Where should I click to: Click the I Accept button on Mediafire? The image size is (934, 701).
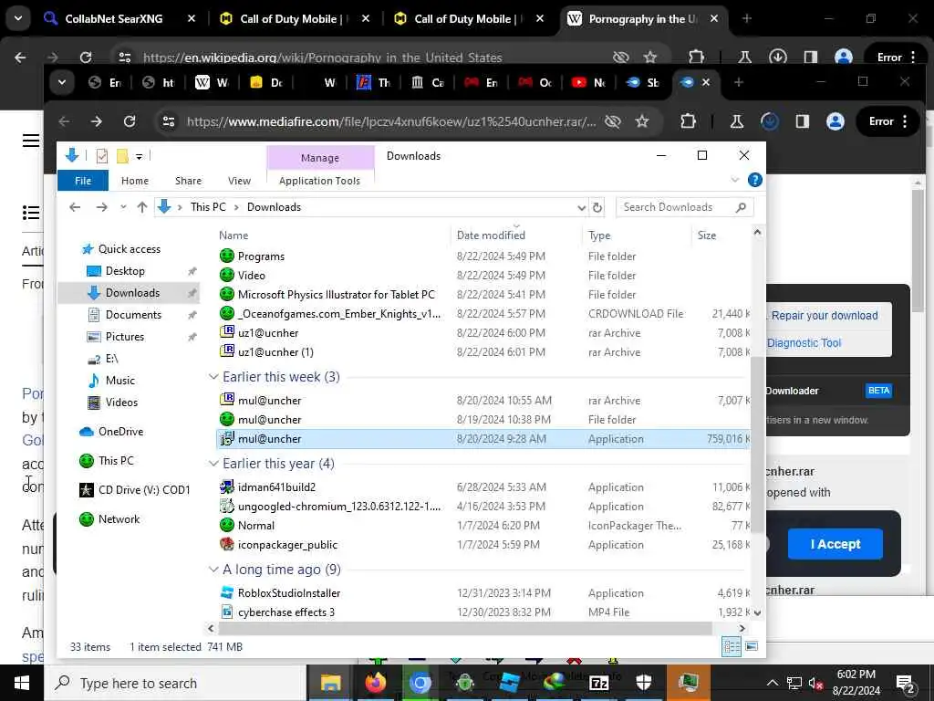835,544
